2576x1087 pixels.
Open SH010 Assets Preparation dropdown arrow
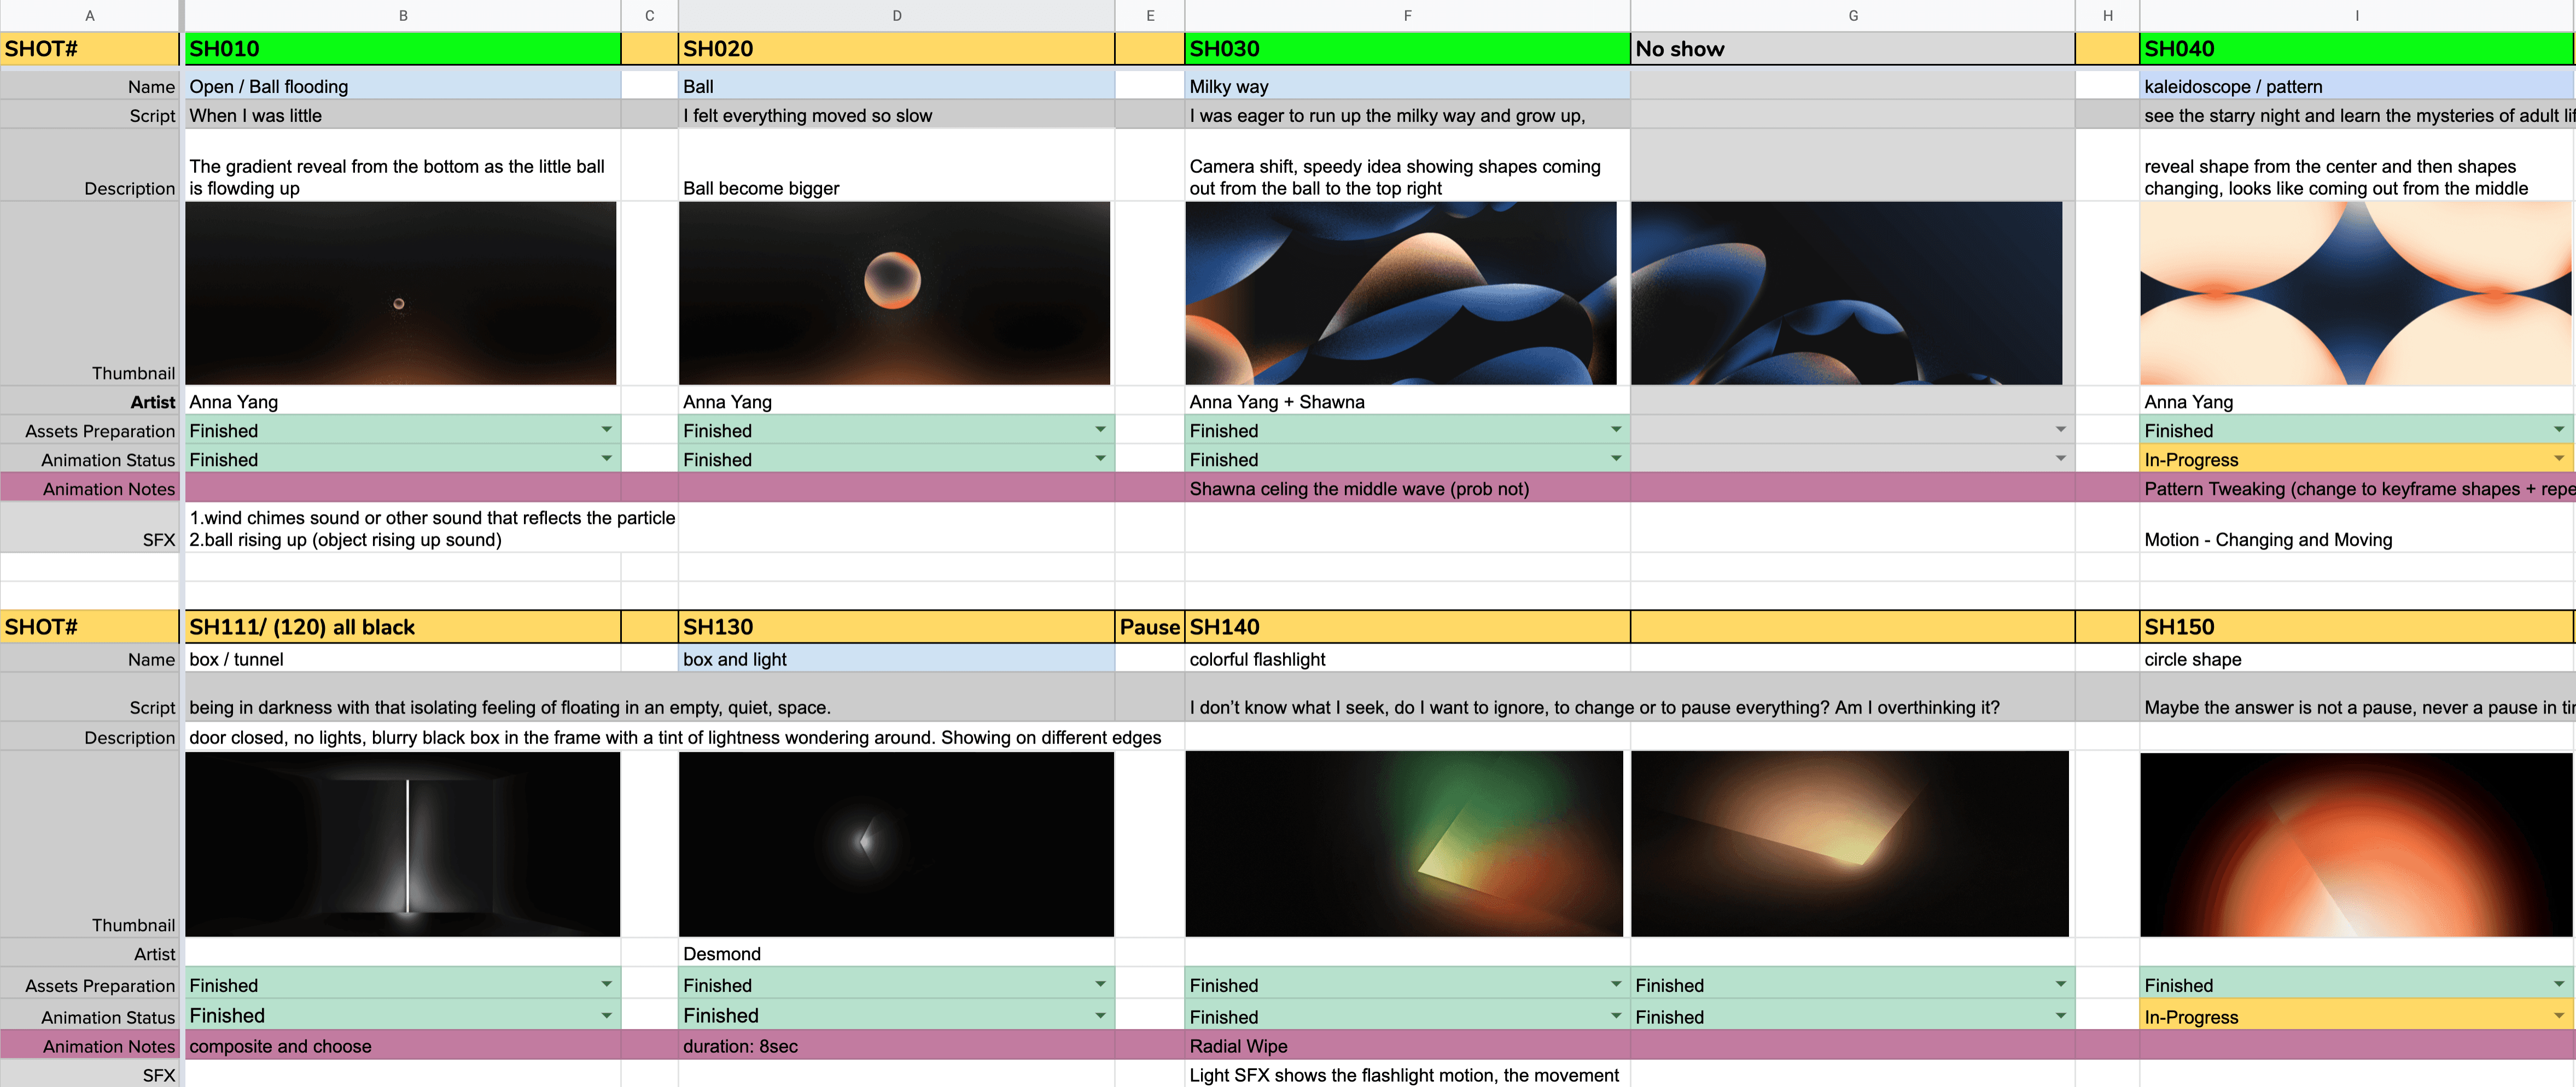606,430
